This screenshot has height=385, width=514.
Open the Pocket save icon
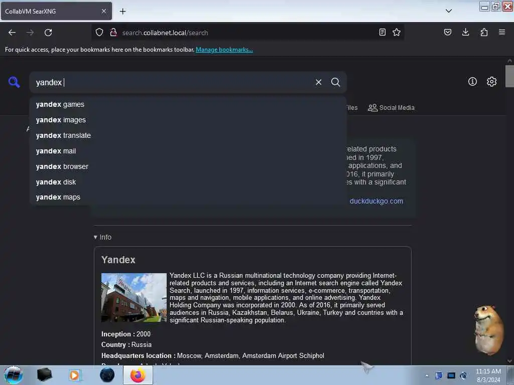[x=448, y=33]
